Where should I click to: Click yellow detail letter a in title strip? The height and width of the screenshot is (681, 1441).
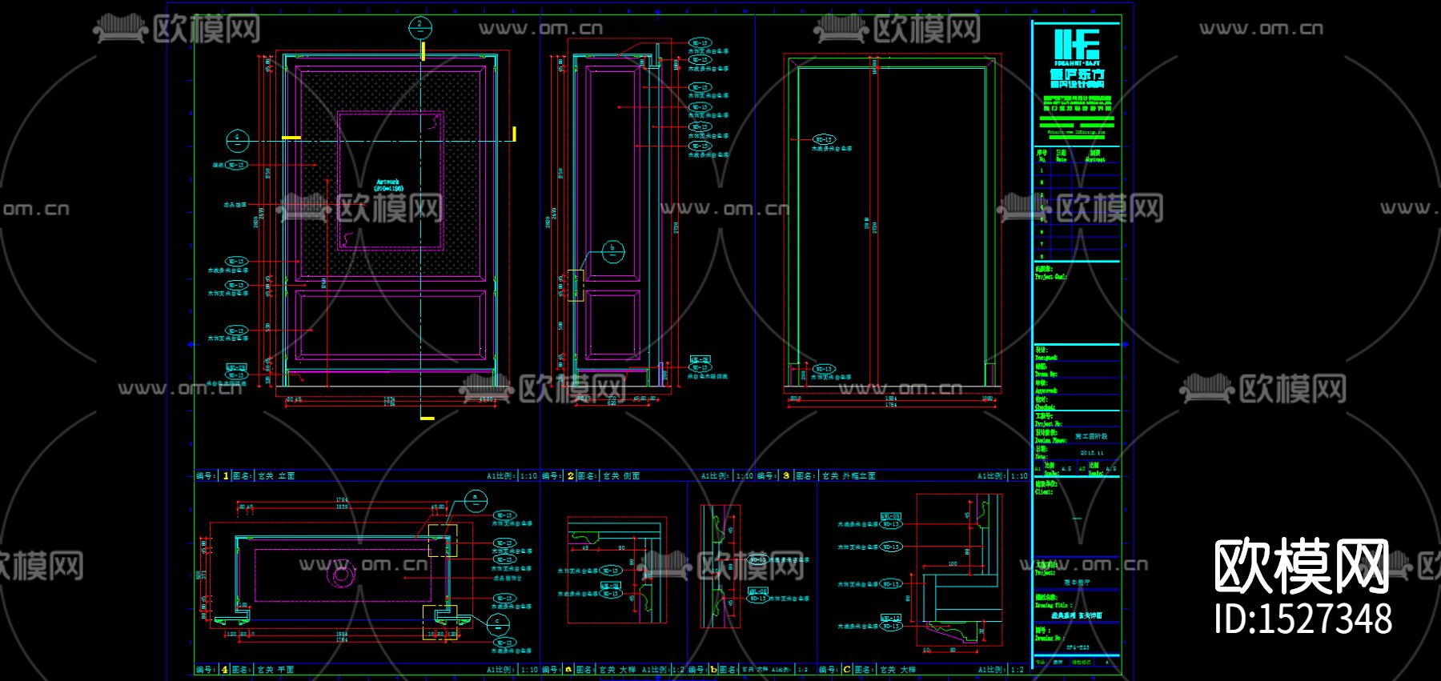click(568, 670)
